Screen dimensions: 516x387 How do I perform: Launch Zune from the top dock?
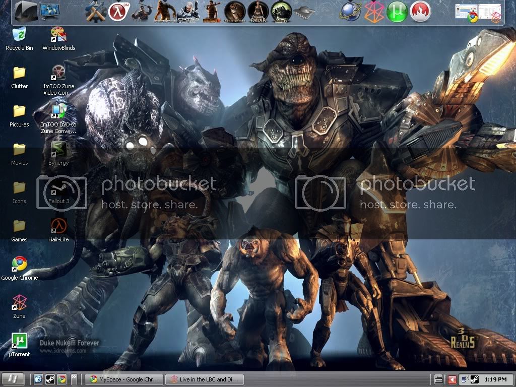pyautogui.click(x=373, y=12)
